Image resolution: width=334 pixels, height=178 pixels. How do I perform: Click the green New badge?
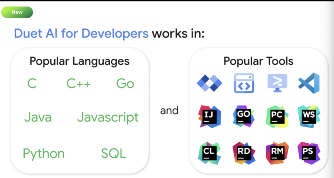pos(17,12)
